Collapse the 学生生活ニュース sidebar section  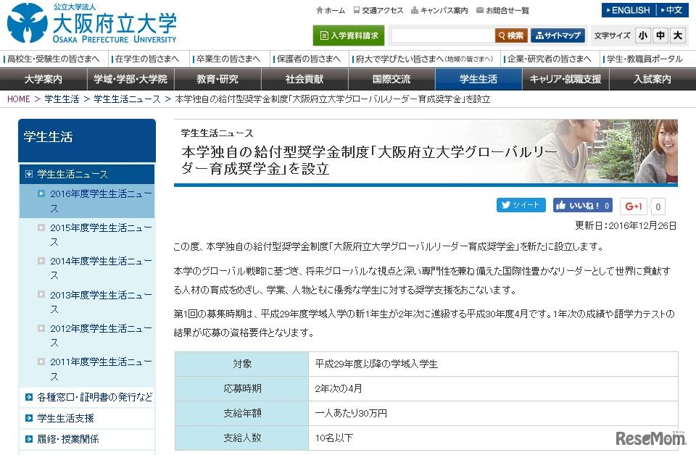87,174
